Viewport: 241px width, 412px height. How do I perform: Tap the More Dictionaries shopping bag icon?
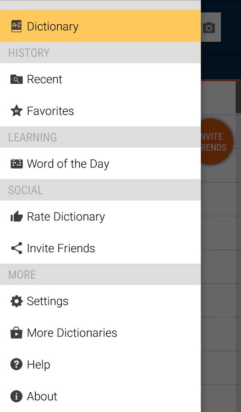point(16,332)
